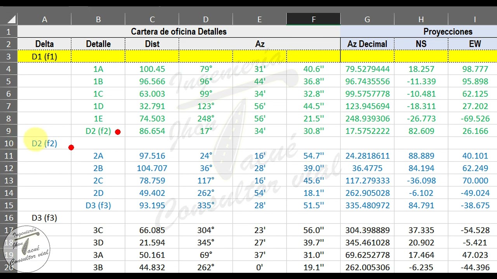Select column E header
This screenshot has width=497, height=279.
coord(259,19)
